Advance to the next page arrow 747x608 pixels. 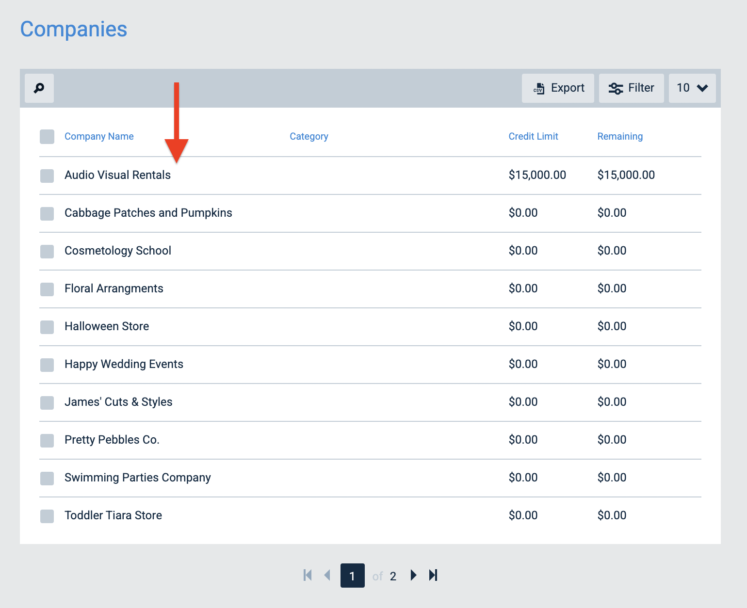[413, 576]
